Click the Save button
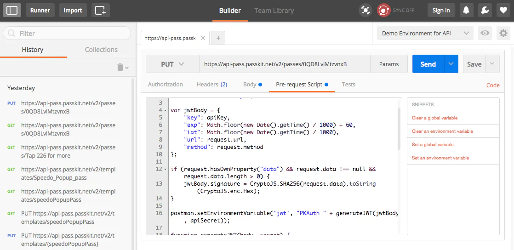The height and width of the screenshot is (250, 514). coord(474,64)
